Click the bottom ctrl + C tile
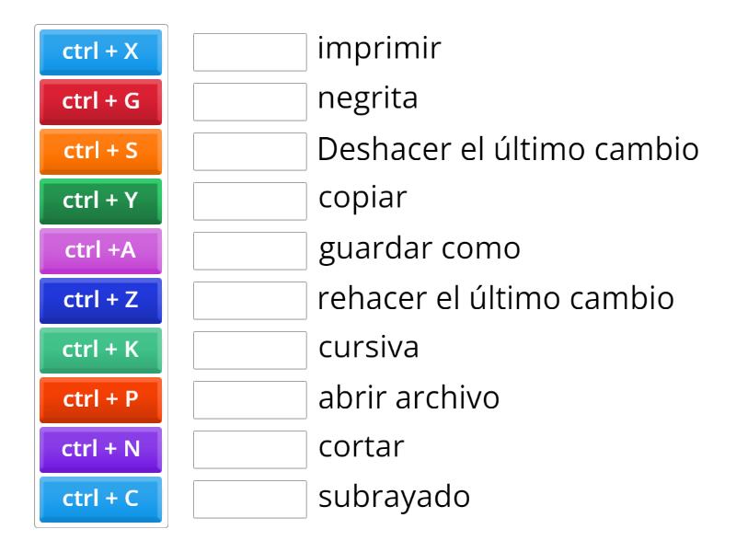The image size is (736, 552). click(99, 500)
